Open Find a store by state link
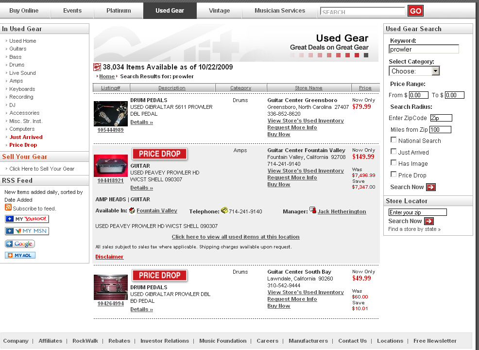479x350 pixels. [414, 229]
